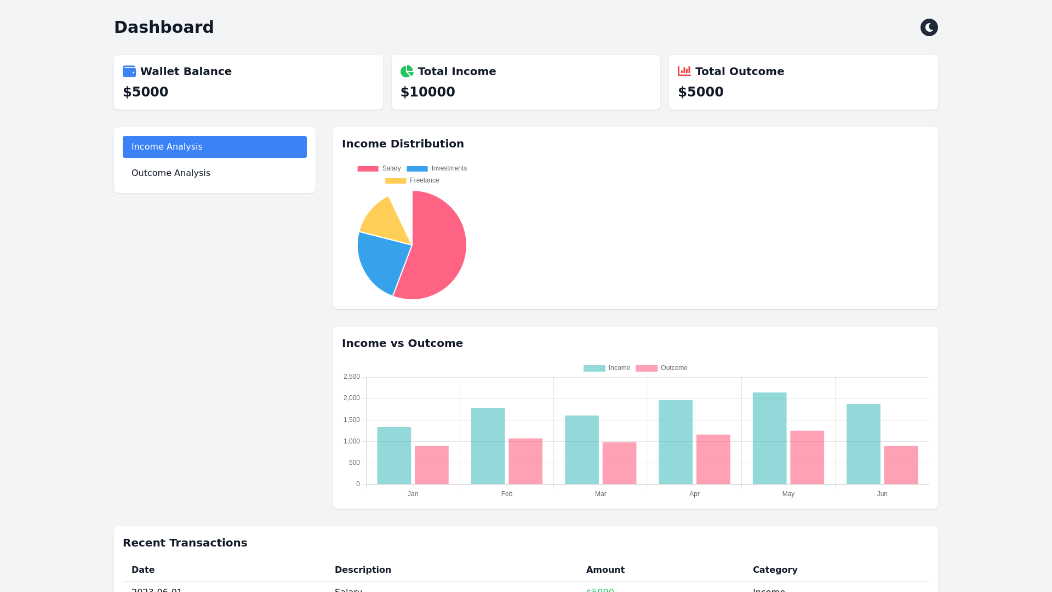Image resolution: width=1052 pixels, height=592 pixels.
Task: Toggle Investments legend in pie chart
Action: 437,169
